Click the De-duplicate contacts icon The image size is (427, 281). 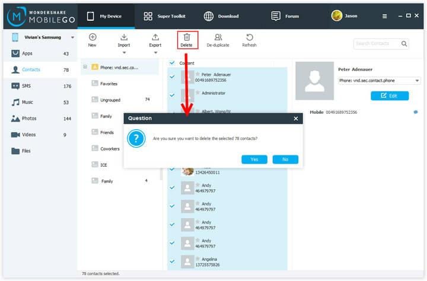coord(218,37)
